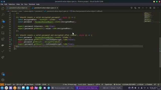This screenshot has height=90, width=161.
Task: Click the next change icon in editor toolbar
Action: pyautogui.click(x=146, y=8)
